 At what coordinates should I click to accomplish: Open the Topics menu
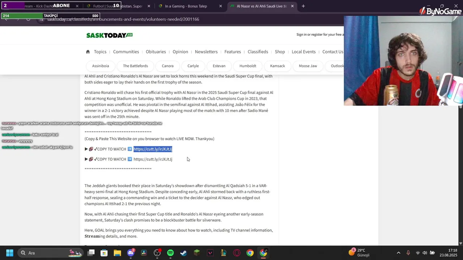tap(100, 52)
